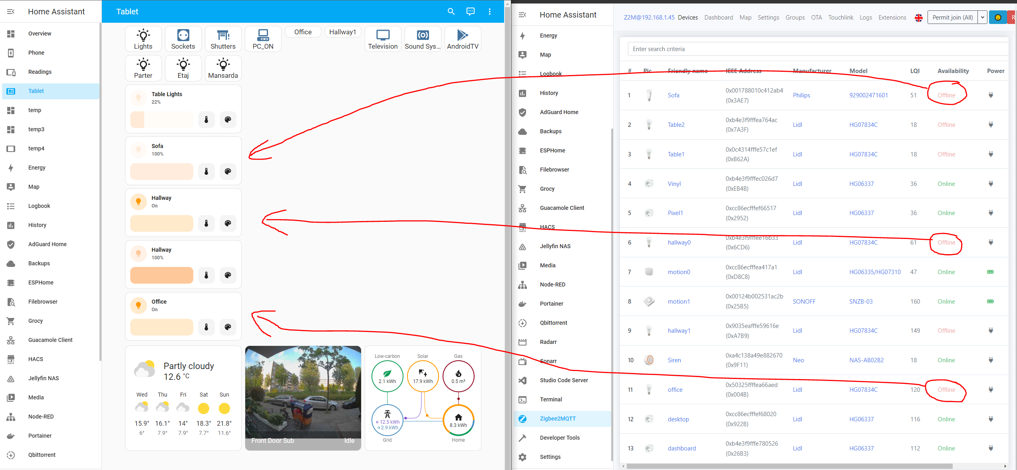Adjust the Sofa brightness slider
Screen dimensions: 1017x470
pyautogui.click(x=161, y=172)
